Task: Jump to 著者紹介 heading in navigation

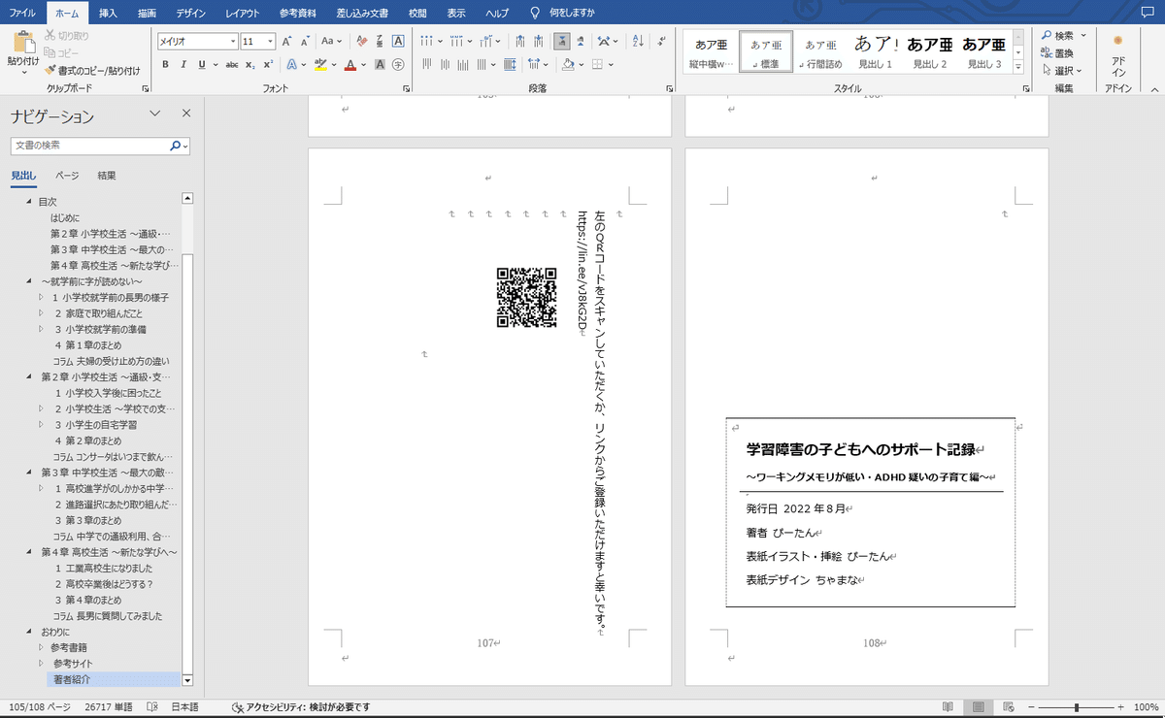Action: 72,679
